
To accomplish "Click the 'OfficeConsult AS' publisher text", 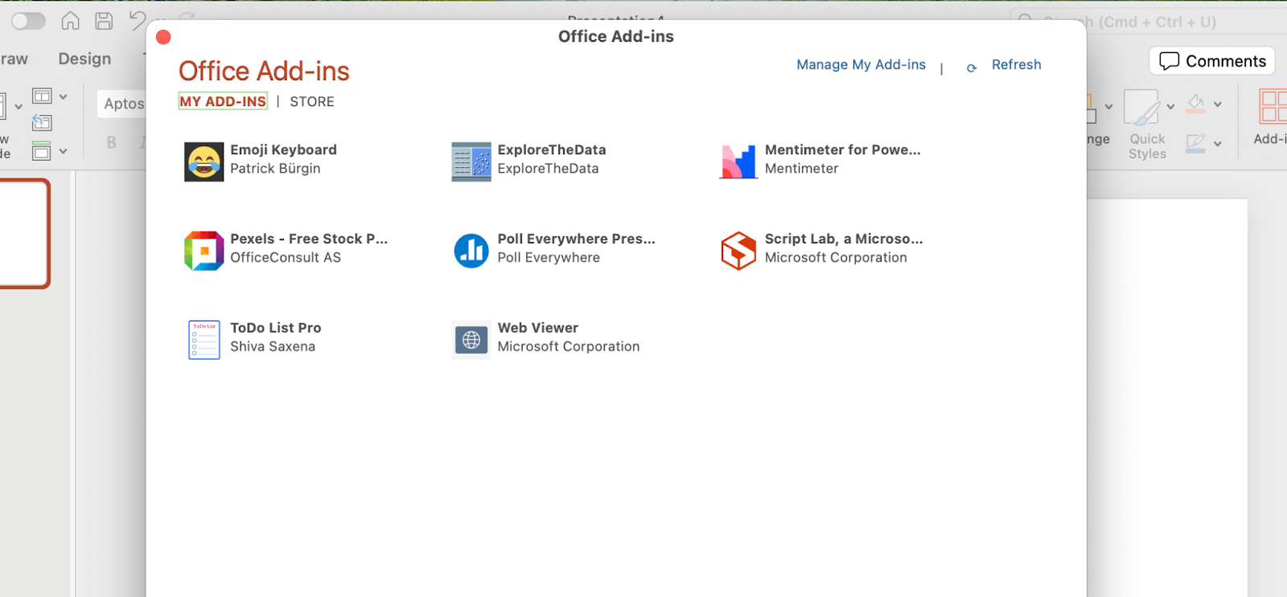I will tap(286, 257).
